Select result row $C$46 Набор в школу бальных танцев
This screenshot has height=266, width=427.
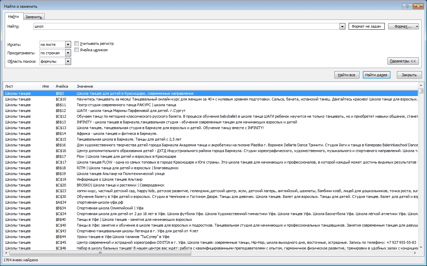point(210,248)
